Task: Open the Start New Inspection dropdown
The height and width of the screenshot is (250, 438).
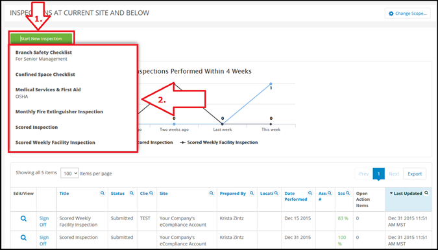Action: [41, 38]
